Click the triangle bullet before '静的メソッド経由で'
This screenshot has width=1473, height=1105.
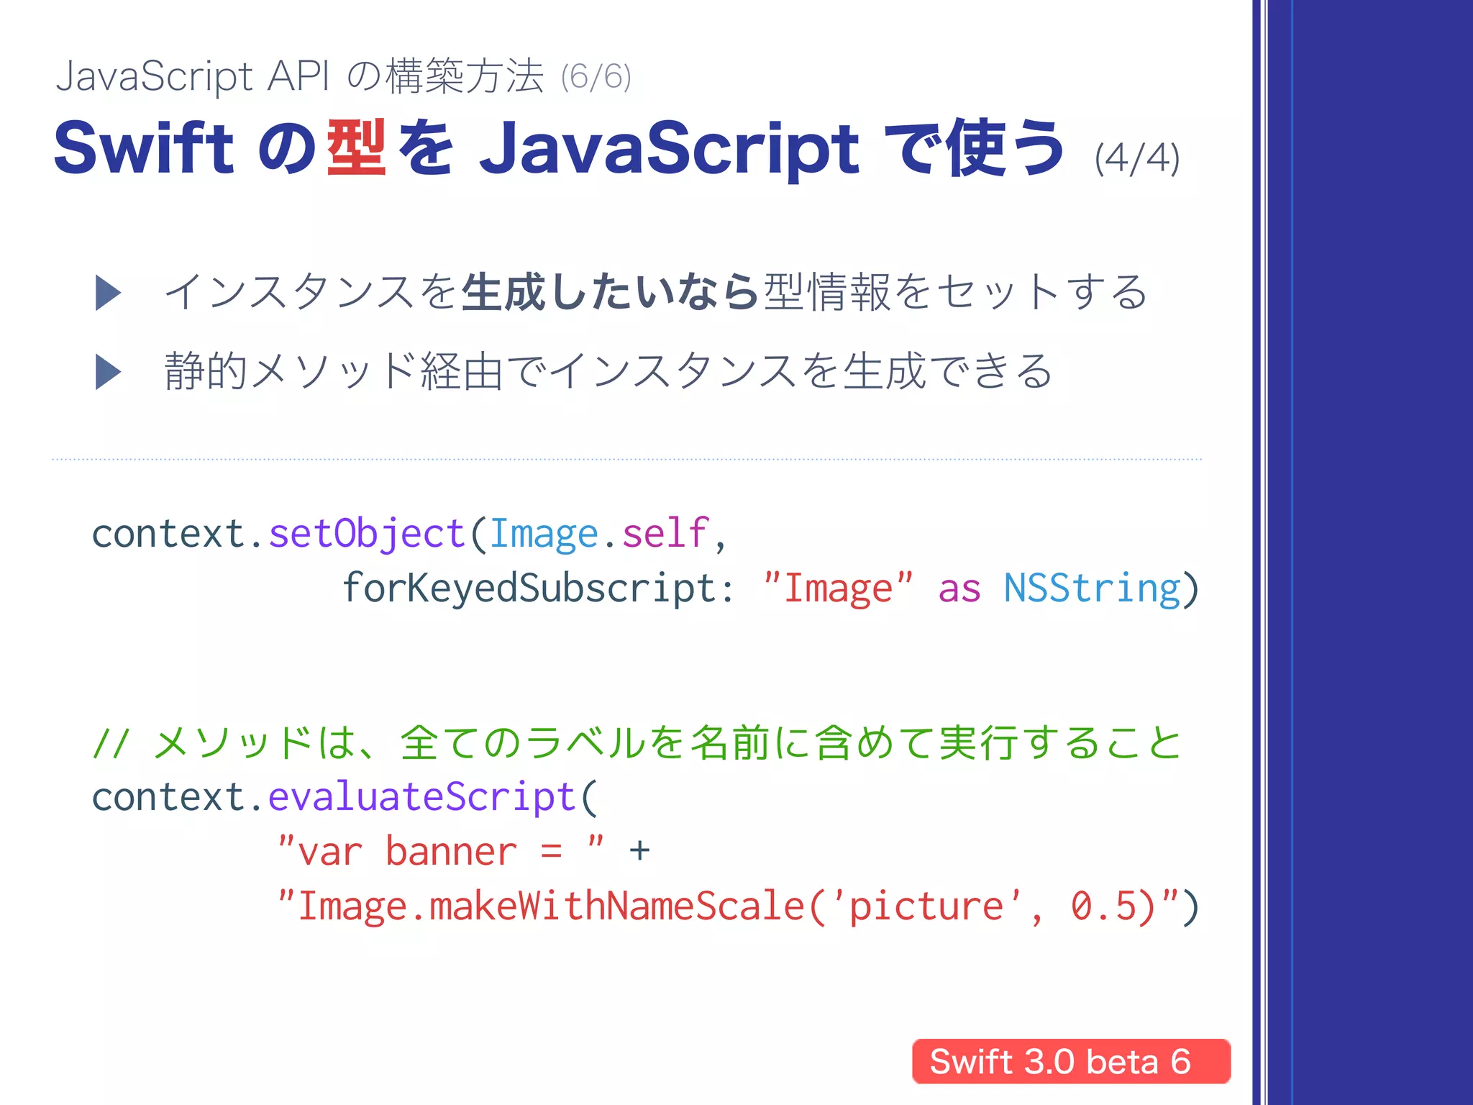pos(108,372)
